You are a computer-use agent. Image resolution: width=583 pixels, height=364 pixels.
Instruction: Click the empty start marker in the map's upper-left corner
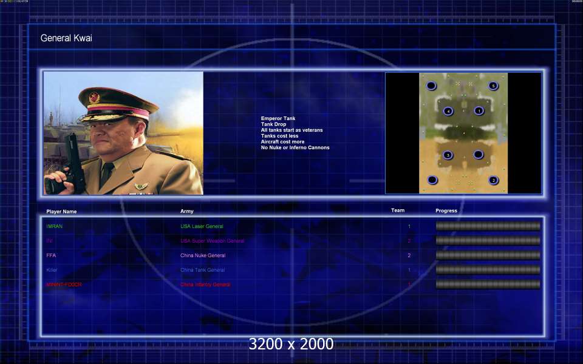click(x=431, y=86)
